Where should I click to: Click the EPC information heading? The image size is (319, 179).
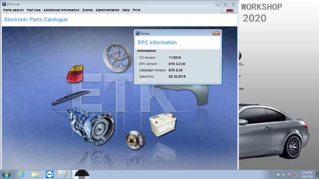click(x=157, y=42)
